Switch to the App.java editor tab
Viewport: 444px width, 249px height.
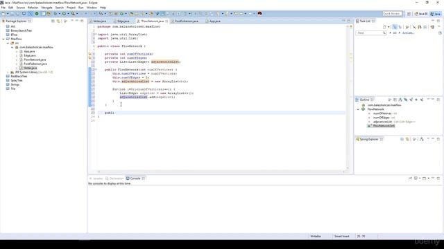(214, 21)
